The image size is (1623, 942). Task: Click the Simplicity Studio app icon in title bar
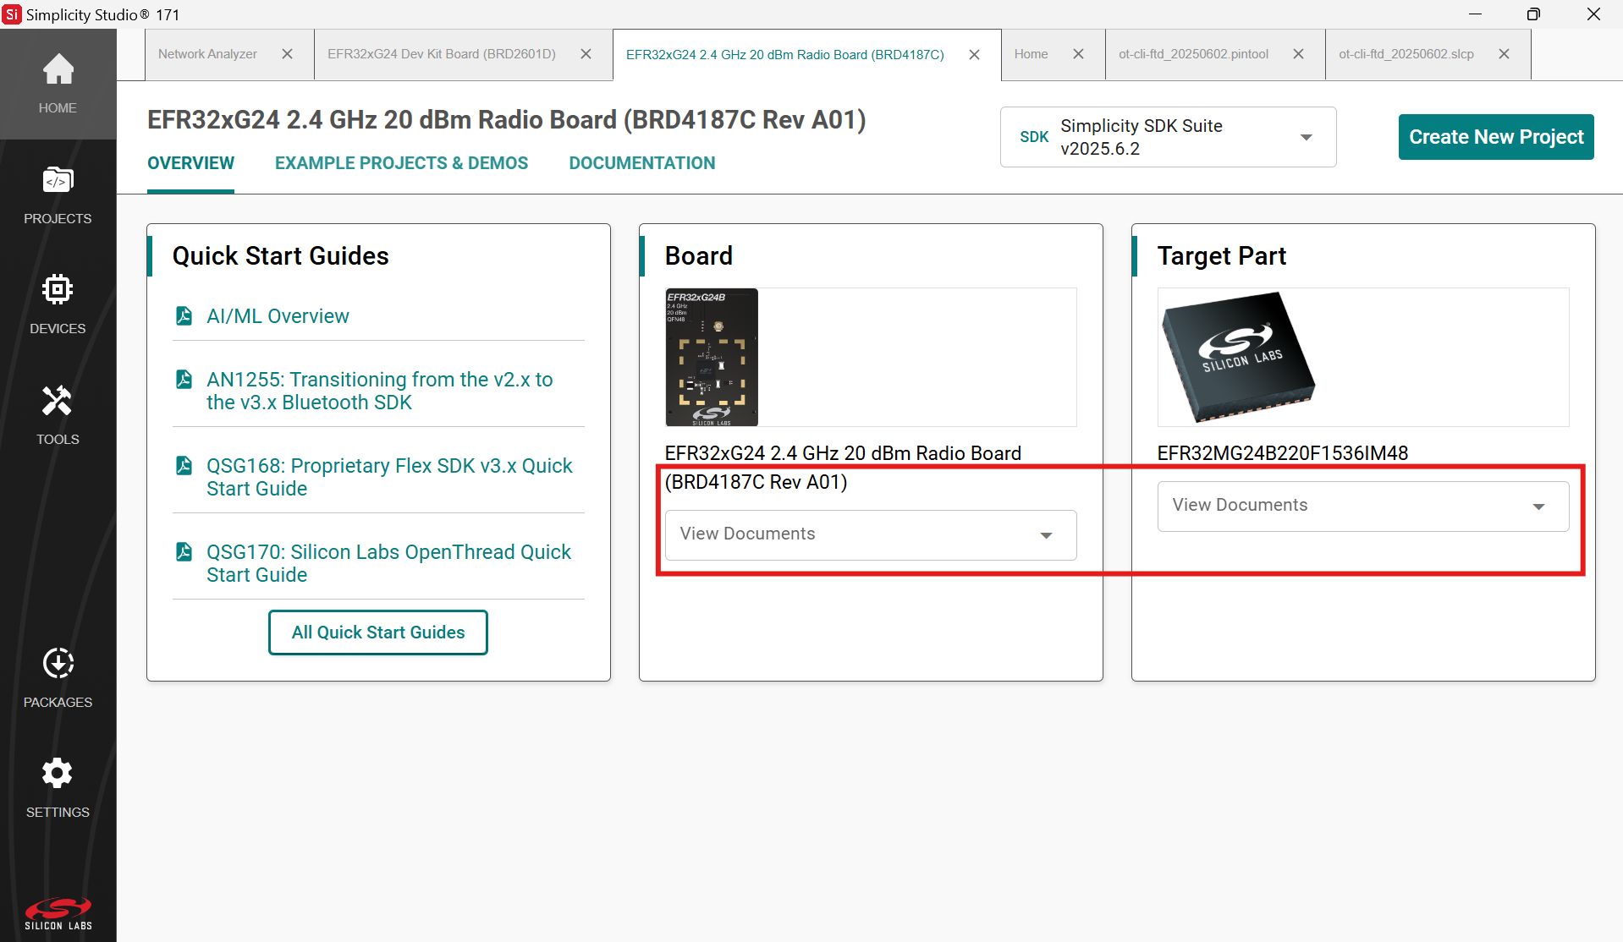(12, 14)
